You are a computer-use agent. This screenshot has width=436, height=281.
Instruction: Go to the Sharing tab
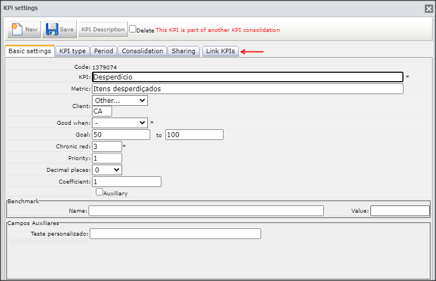point(183,51)
